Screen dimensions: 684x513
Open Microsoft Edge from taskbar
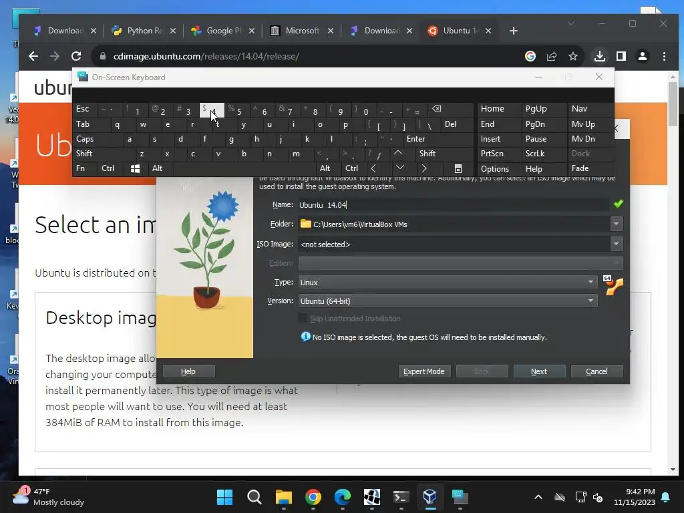tap(343, 497)
